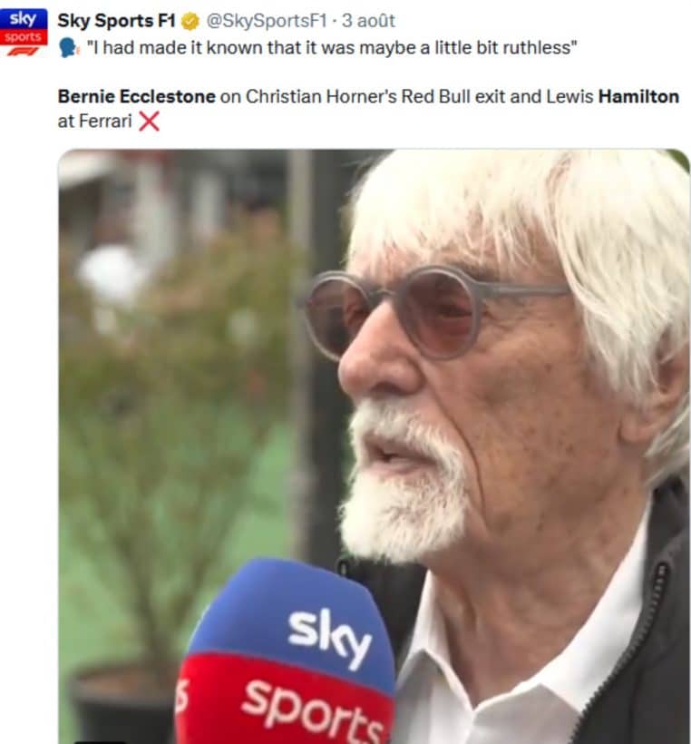Click the 'at Ferrari' text
This screenshot has width=691, height=744.
(95, 122)
